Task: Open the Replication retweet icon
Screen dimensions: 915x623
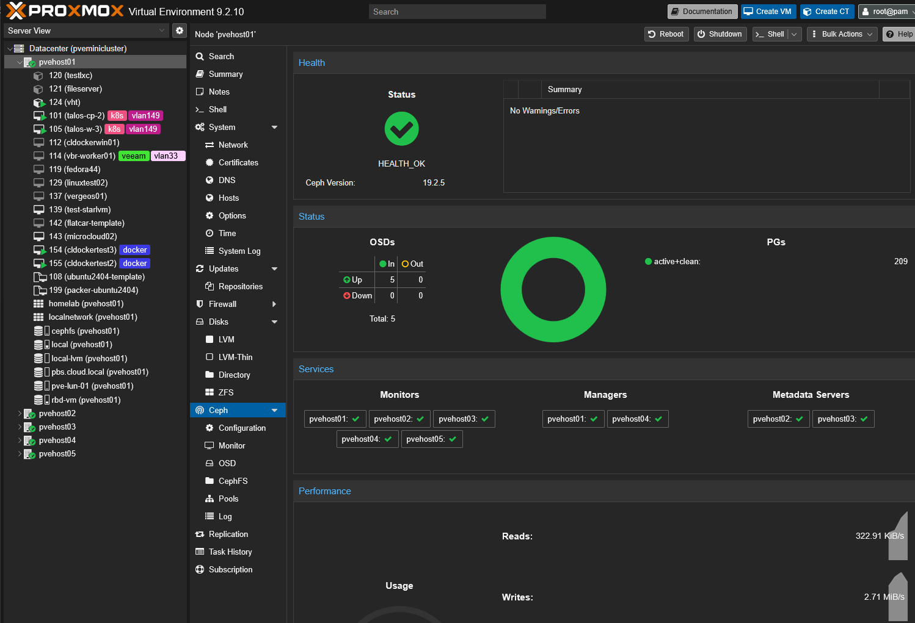Action: click(200, 534)
